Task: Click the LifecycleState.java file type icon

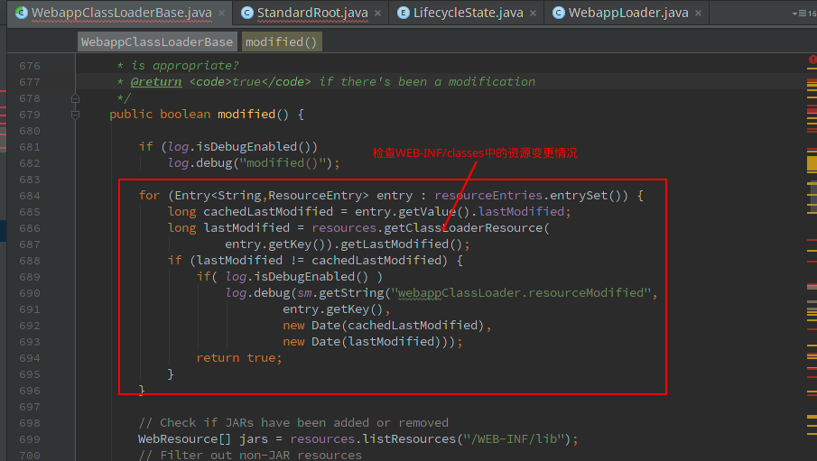Action: (403, 13)
